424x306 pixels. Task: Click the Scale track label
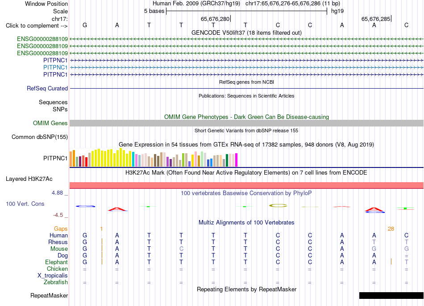click(60, 11)
